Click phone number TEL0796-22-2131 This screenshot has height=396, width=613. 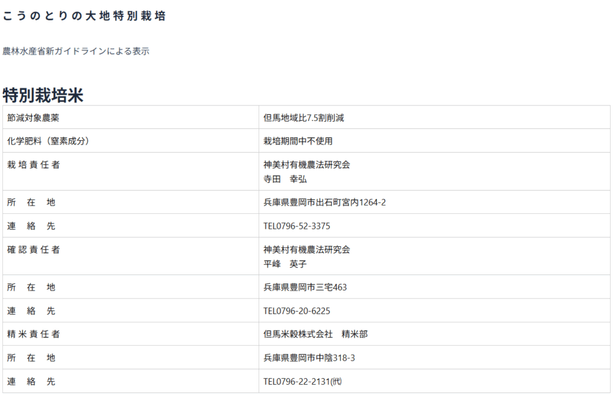[302, 381]
